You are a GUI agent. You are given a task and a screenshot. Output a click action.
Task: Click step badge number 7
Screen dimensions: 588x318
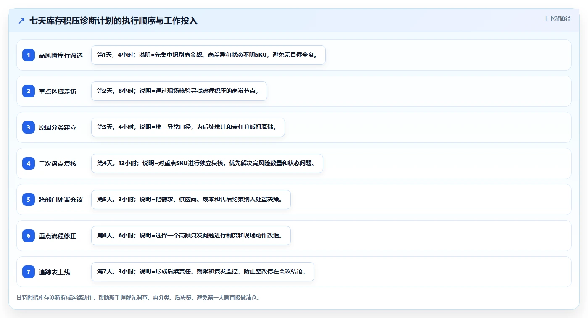click(x=29, y=272)
